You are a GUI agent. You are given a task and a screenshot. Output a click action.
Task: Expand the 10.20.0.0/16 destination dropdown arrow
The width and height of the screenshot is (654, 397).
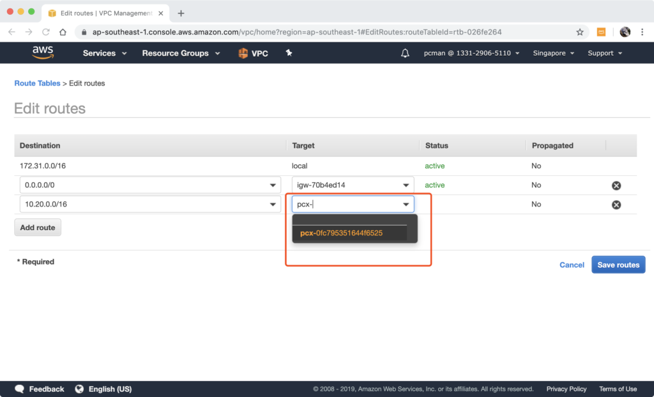(273, 205)
